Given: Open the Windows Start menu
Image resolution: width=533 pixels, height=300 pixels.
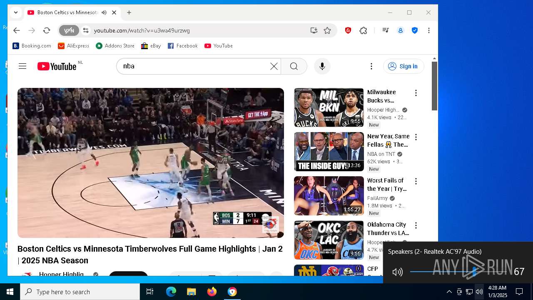Looking at the screenshot, I should (10, 292).
